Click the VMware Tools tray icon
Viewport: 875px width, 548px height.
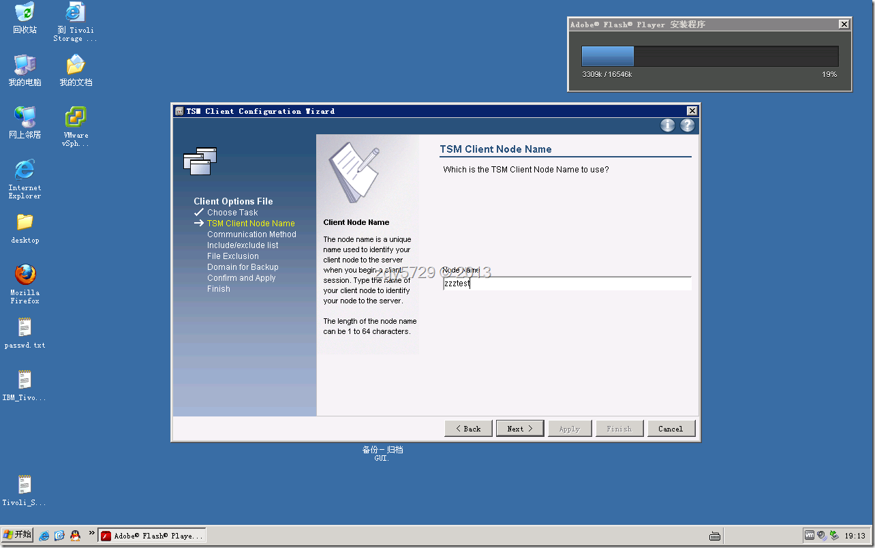click(810, 536)
